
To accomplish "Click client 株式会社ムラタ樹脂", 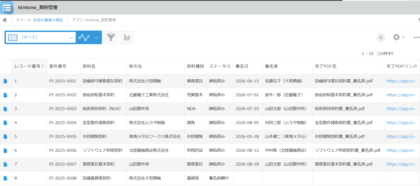I will pos(147,123).
